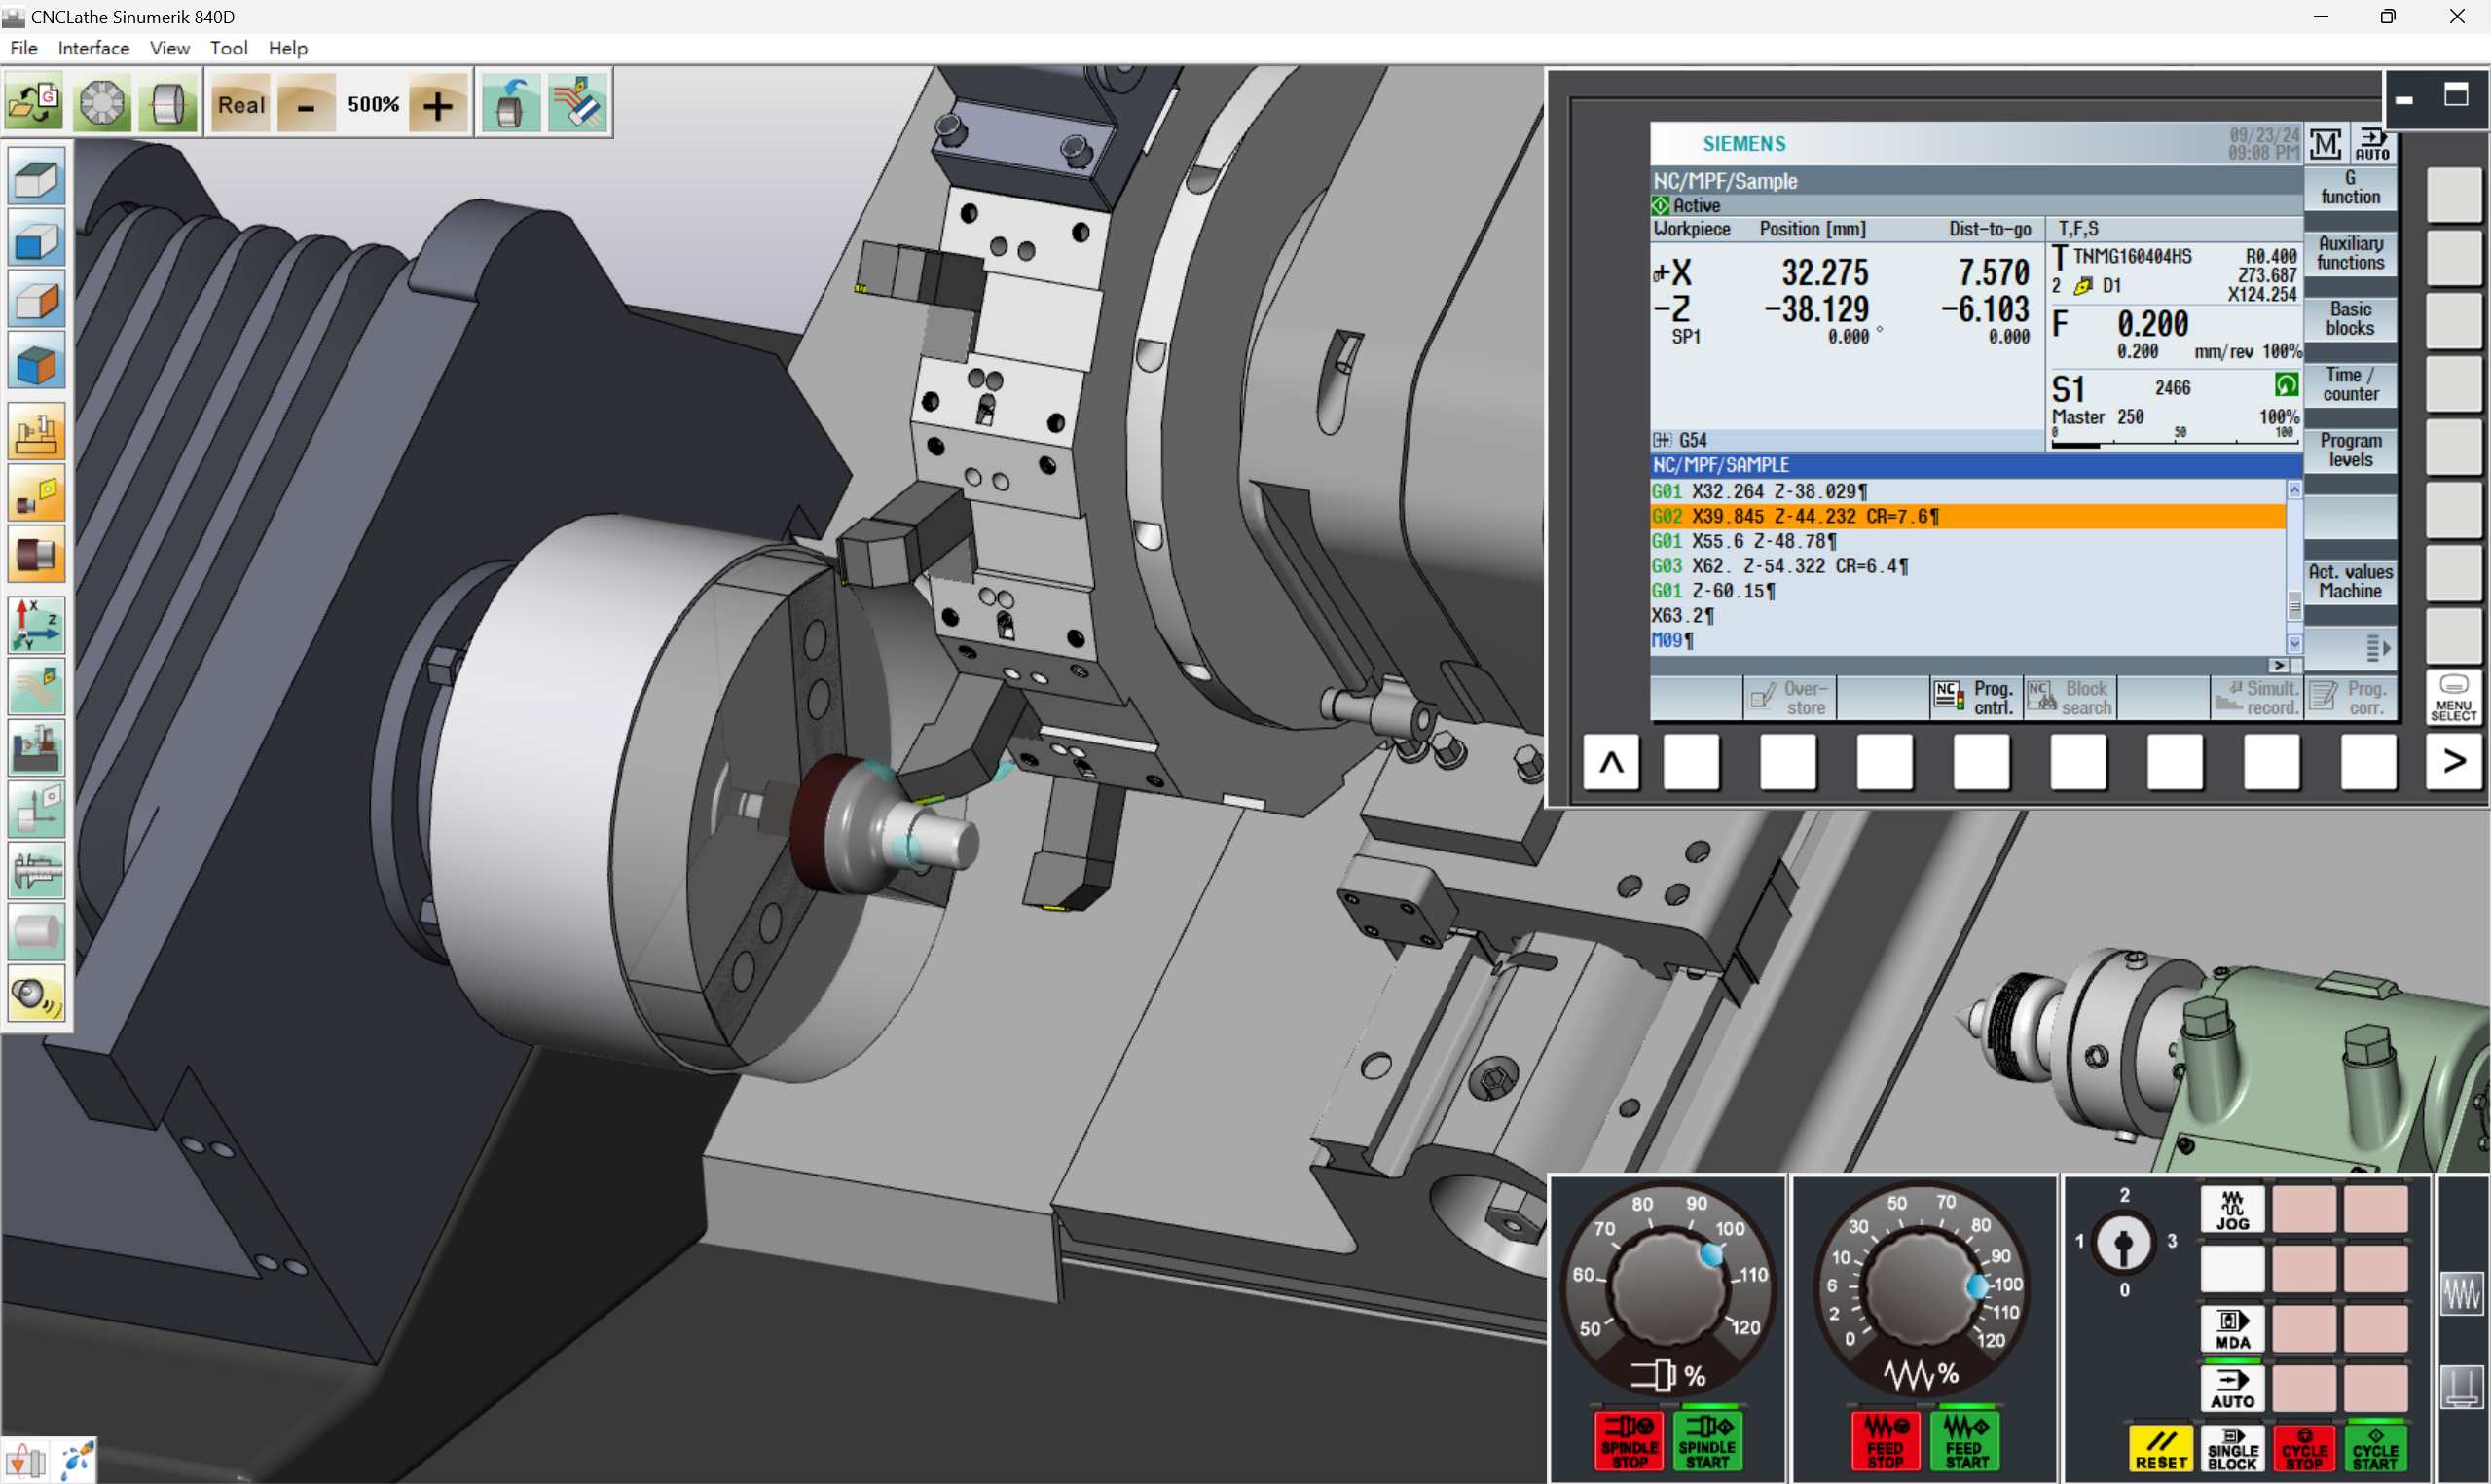The height and width of the screenshot is (1484, 2491).
Task: Click the Prog. cntrl. softkey
Action: pyautogui.click(x=1975, y=697)
